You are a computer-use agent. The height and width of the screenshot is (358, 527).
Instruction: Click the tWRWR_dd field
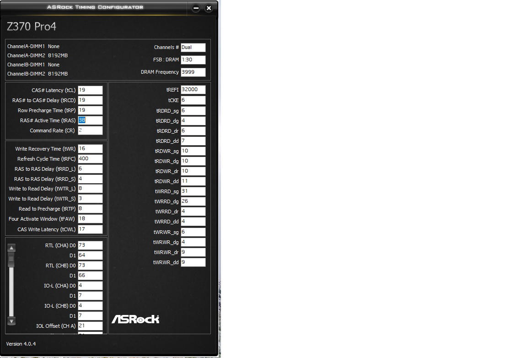[193, 262]
